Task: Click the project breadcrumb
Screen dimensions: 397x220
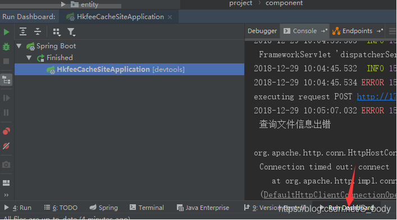Action: tap(240, 3)
